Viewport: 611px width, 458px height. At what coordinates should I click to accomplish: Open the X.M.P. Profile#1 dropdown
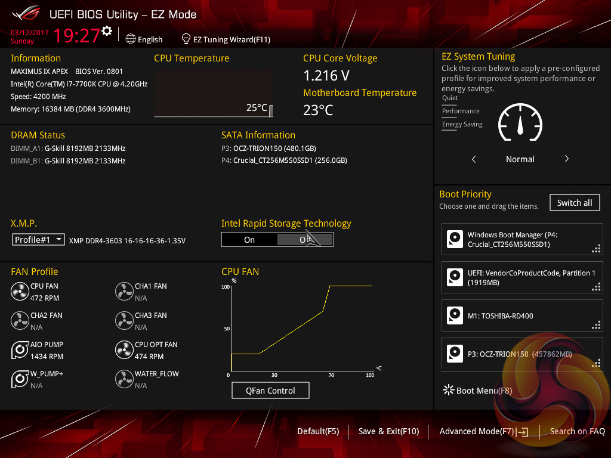click(38, 240)
